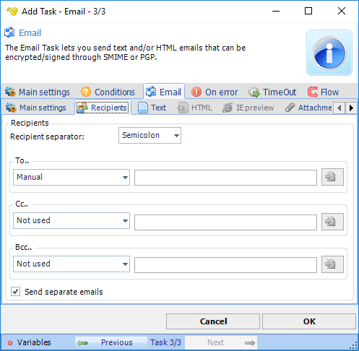Click the Recipient separator label
This screenshot has height=351, width=359.
47,136
